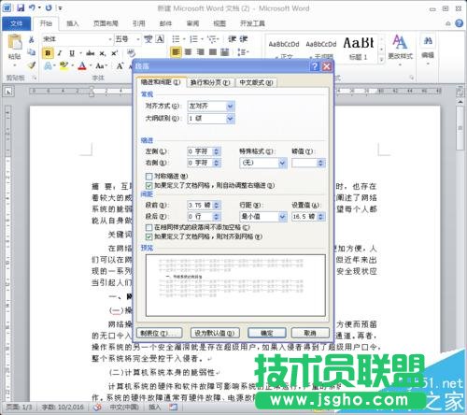The width and height of the screenshot is (467, 415).
Task: Click the Copy icon in clipboard group
Action: [31, 52]
